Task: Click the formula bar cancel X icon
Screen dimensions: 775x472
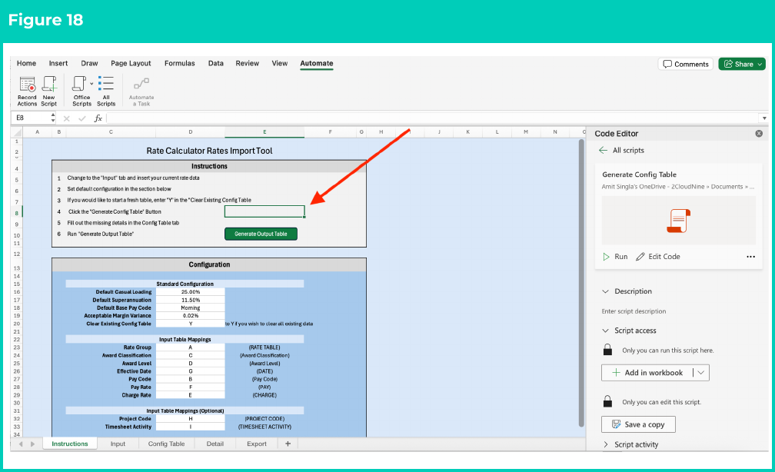Action: click(x=67, y=118)
